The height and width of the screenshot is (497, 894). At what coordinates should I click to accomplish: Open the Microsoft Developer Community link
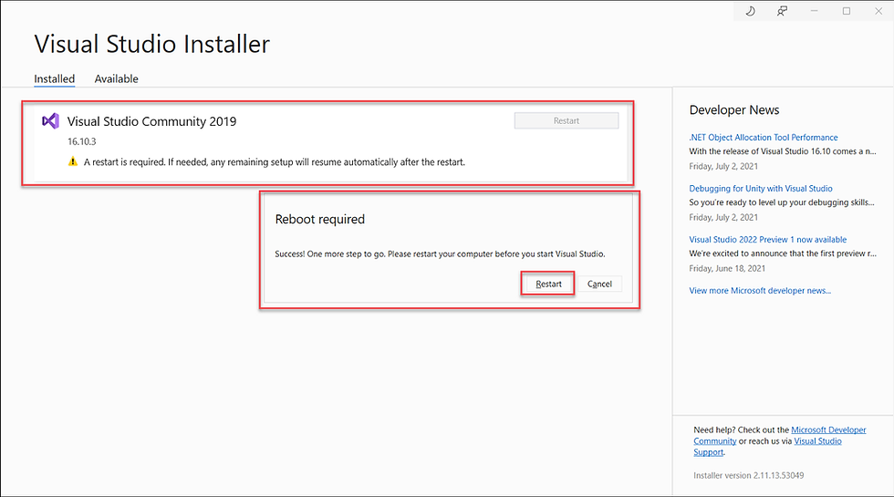[779, 436]
